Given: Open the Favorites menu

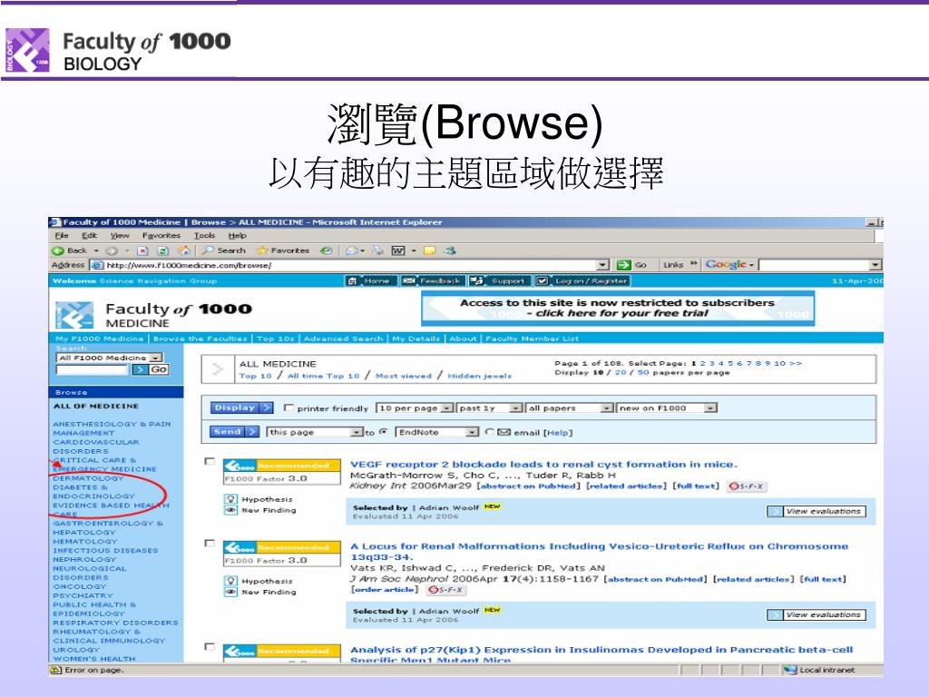Looking at the screenshot, I should 161,235.
